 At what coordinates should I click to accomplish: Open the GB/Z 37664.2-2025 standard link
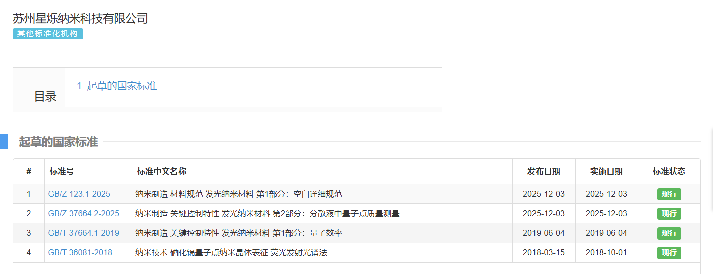pyautogui.click(x=83, y=213)
